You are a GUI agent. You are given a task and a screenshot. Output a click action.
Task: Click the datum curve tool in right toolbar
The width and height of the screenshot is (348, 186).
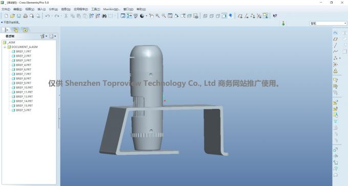point(335,52)
